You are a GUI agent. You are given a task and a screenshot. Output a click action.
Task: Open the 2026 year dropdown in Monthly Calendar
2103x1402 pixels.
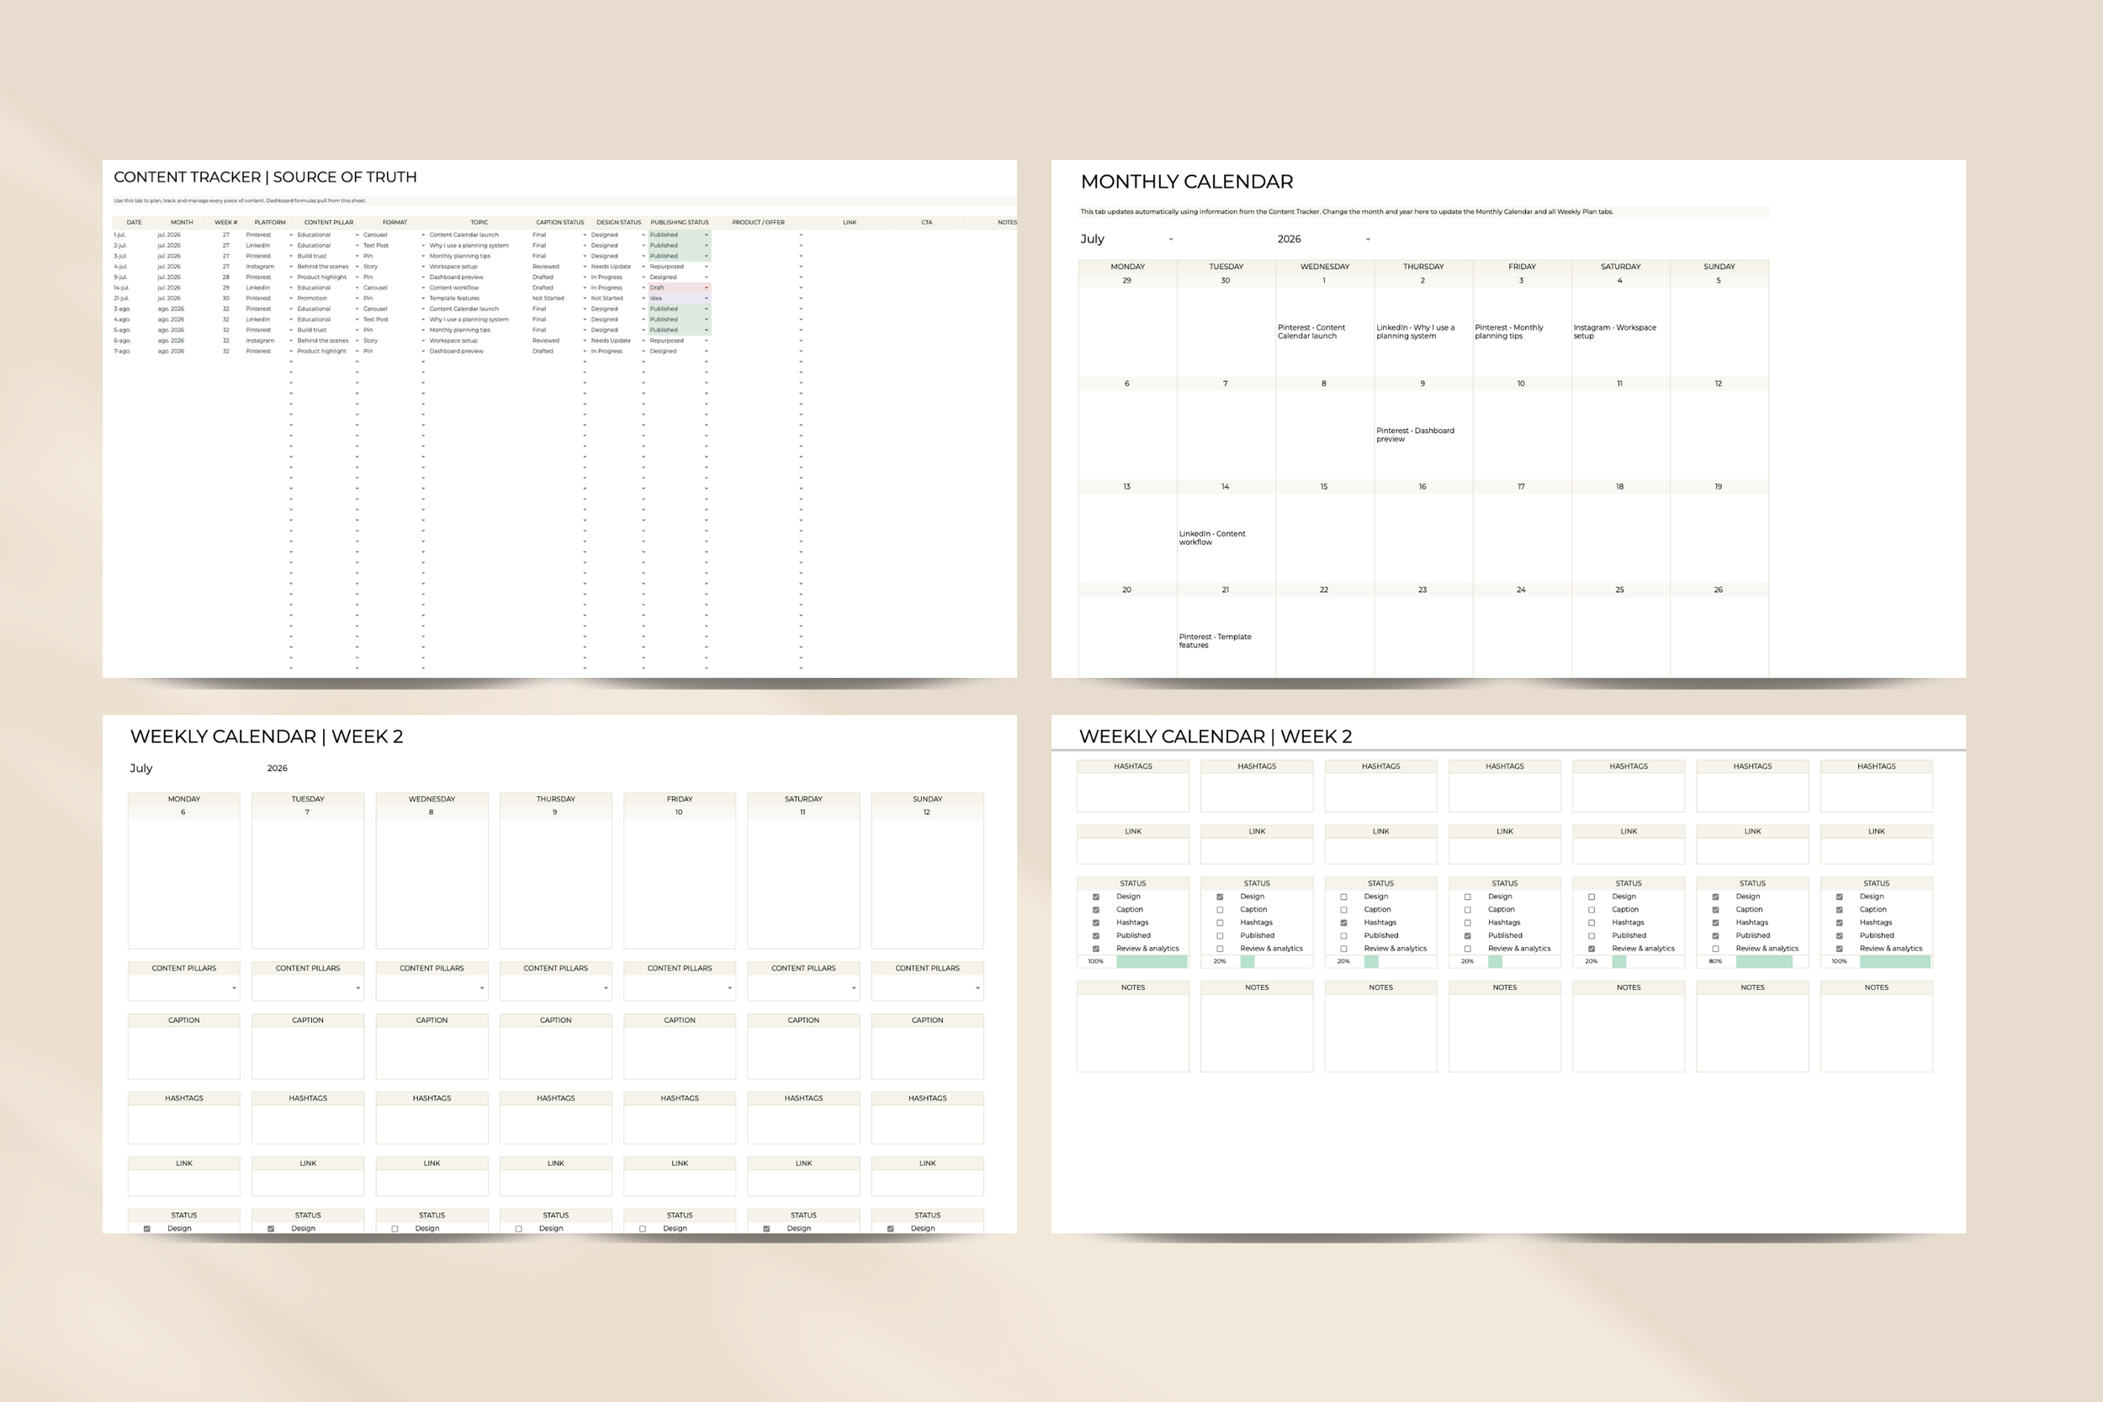click(x=1368, y=240)
